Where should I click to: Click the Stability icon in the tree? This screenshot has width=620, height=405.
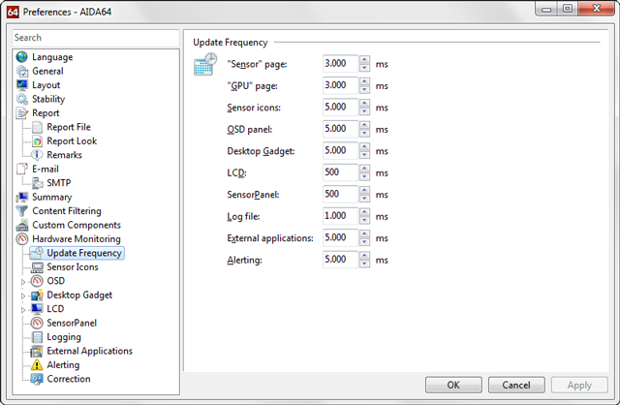pyautogui.click(x=22, y=99)
